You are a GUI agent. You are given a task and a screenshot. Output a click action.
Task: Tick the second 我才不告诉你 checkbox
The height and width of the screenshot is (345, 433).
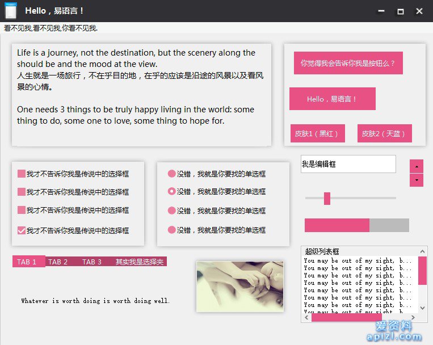[21, 192]
